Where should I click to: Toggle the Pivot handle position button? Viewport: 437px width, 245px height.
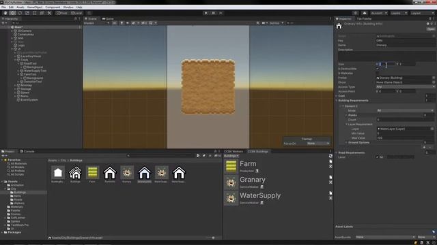(62, 13)
